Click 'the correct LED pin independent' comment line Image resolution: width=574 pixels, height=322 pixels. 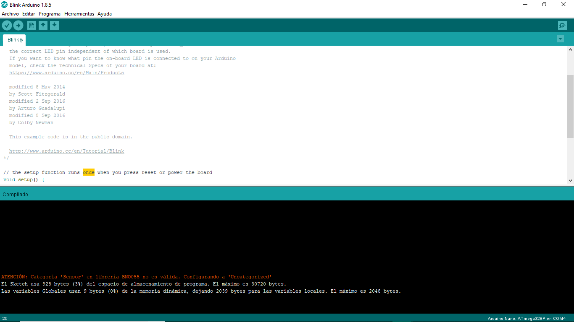click(x=90, y=52)
